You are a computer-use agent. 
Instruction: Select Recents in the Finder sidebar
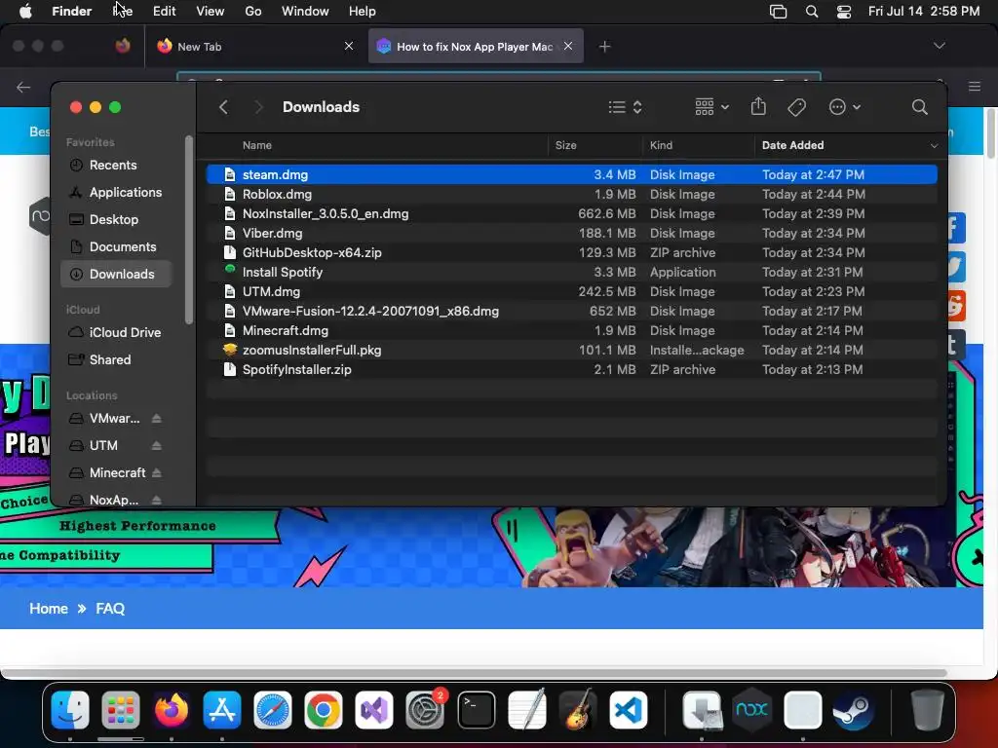pyautogui.click(x=117, y=165)
